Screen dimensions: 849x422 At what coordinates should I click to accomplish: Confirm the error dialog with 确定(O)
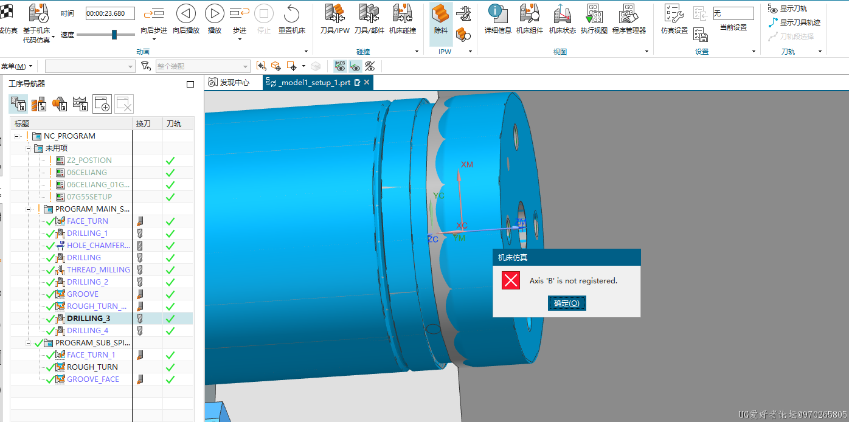tap(567, 303)
